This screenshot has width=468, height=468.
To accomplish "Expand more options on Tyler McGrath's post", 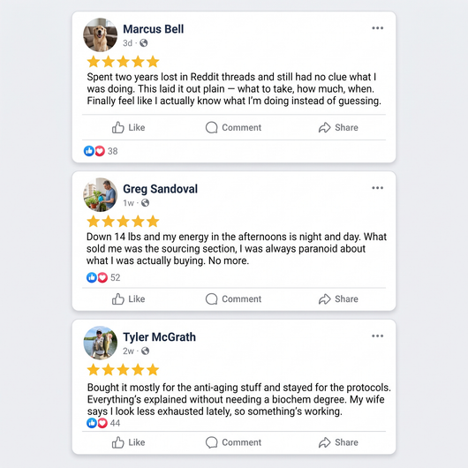I will tap(377, 336).
